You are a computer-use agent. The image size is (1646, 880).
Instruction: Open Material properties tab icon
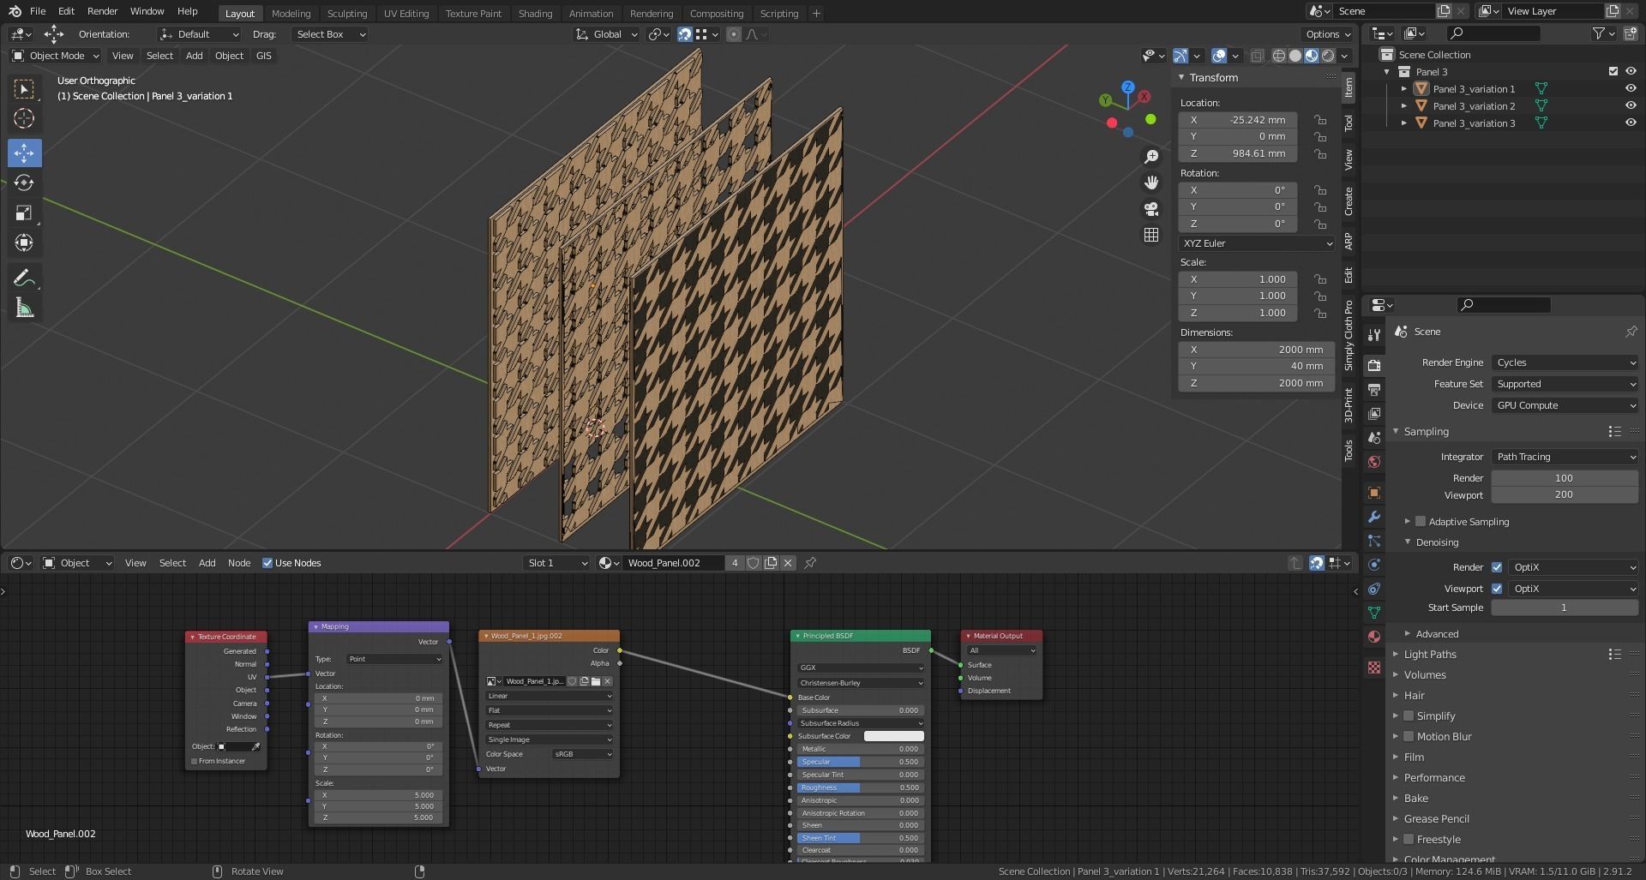(x=1374, y=637)
